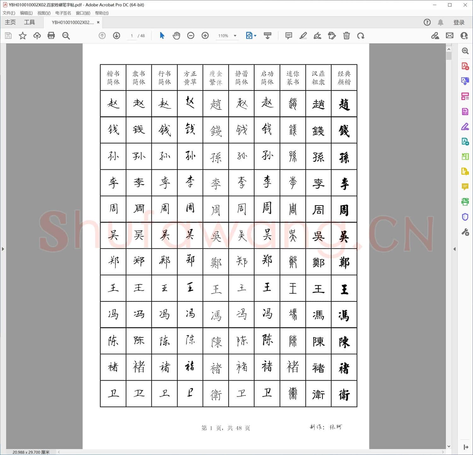Rotate the page clockwise
473x455 pixels.
tap(361, 36)
